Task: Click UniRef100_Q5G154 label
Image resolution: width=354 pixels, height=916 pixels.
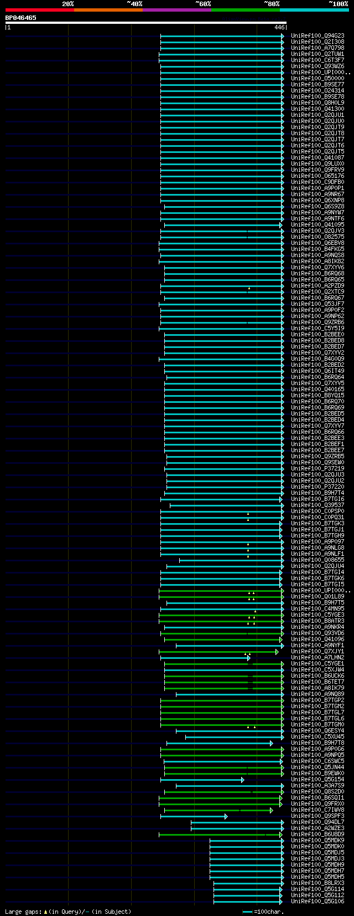Action: click(317, 779)
